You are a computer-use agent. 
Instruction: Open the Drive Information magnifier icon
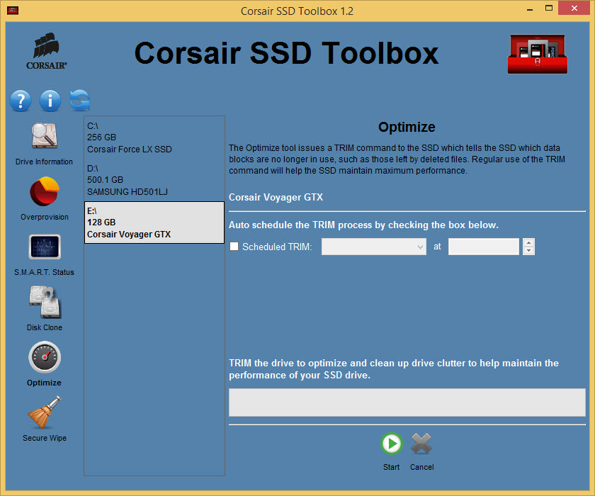tap(44, 135)
